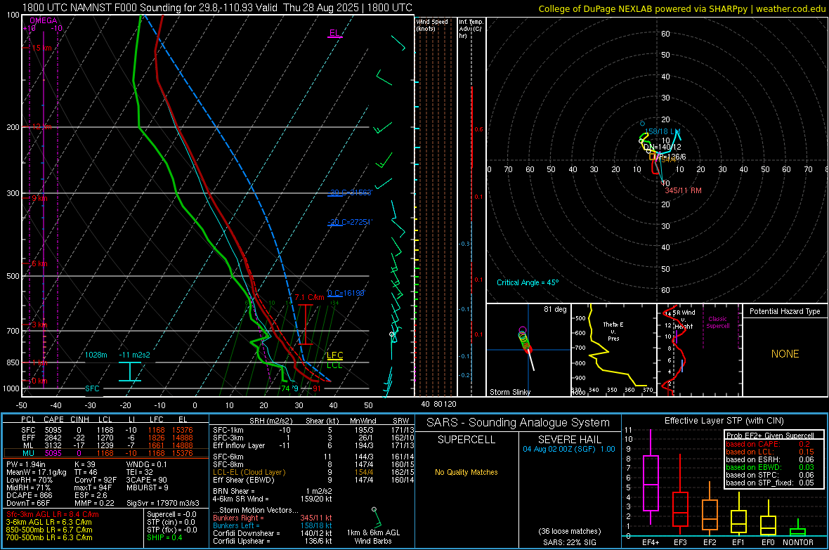The height and width of the screenshot is (550, 829).
Task: Click the Effective Layer STP (with CIN) title
Action: (724, 421)
